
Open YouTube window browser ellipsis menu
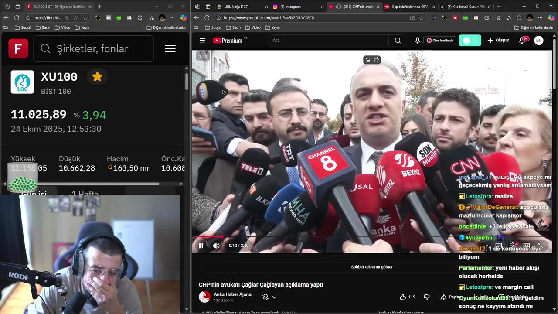pos(540,17)
